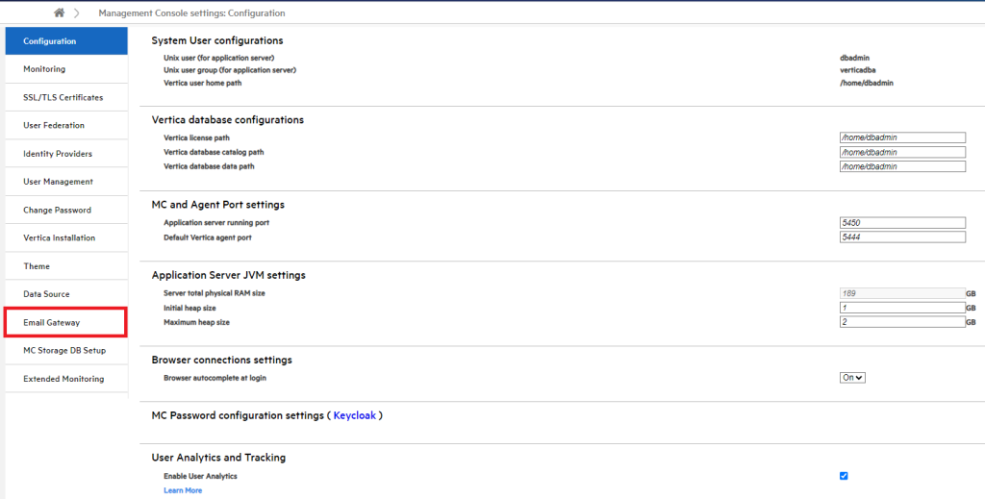
Task: Open MC Storage DB Setup
Action: point(65,350)
